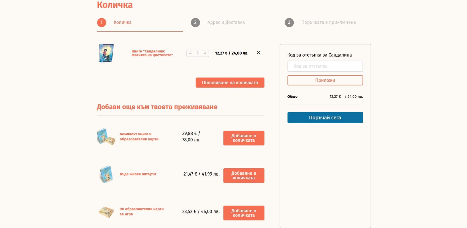Go to step 2 Адрес и Доставка

[x=226, y=22]
